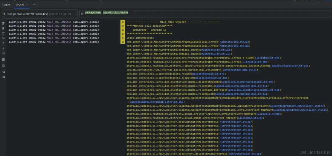Select the '*****Method call detected*****' line

click(x=149, y=26)
